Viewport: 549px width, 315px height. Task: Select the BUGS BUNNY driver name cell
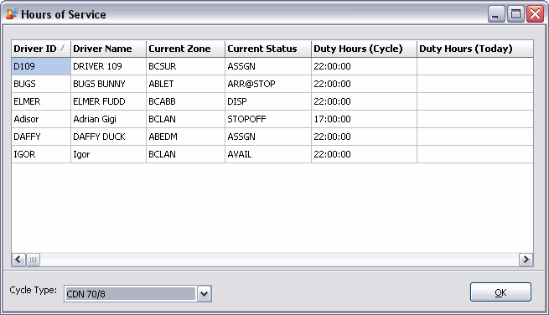coord(108,84)
